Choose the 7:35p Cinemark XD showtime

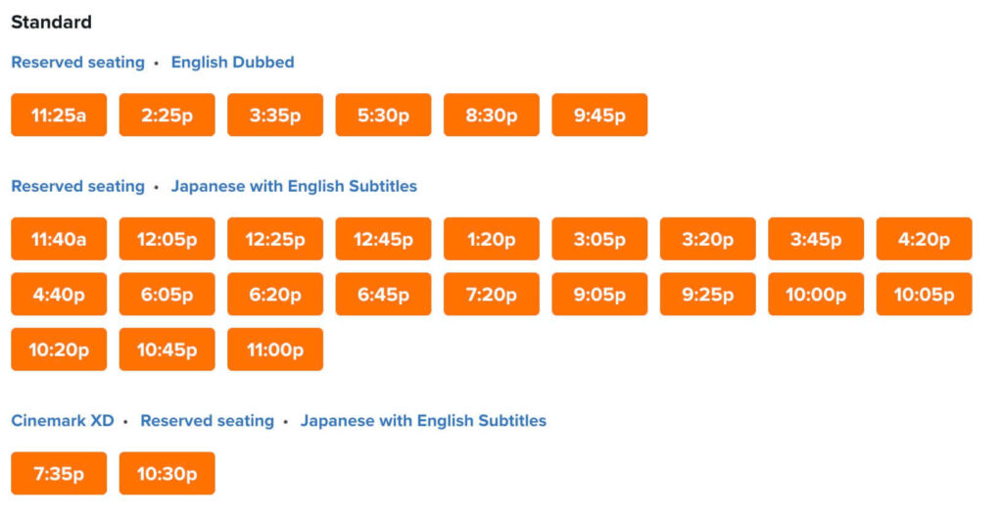pyautogui.click(x=59, y=474)
